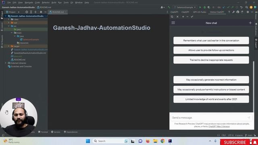Collapse all in the Project tree
This screenshot has height=145, width=258.
pos(35,12)
